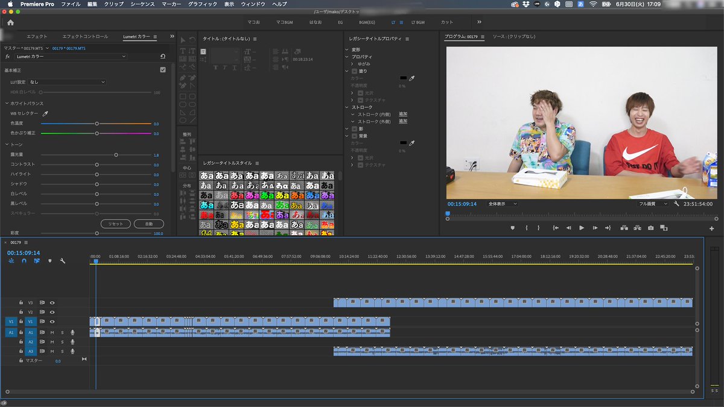Open the ファイル menu
This screenshot has height=407, width=724.
[71, 4]
